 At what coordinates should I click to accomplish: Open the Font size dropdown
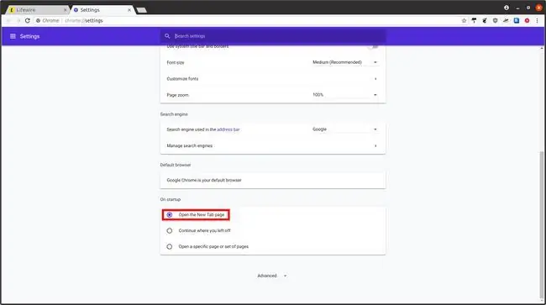click(x=344, y=62)
